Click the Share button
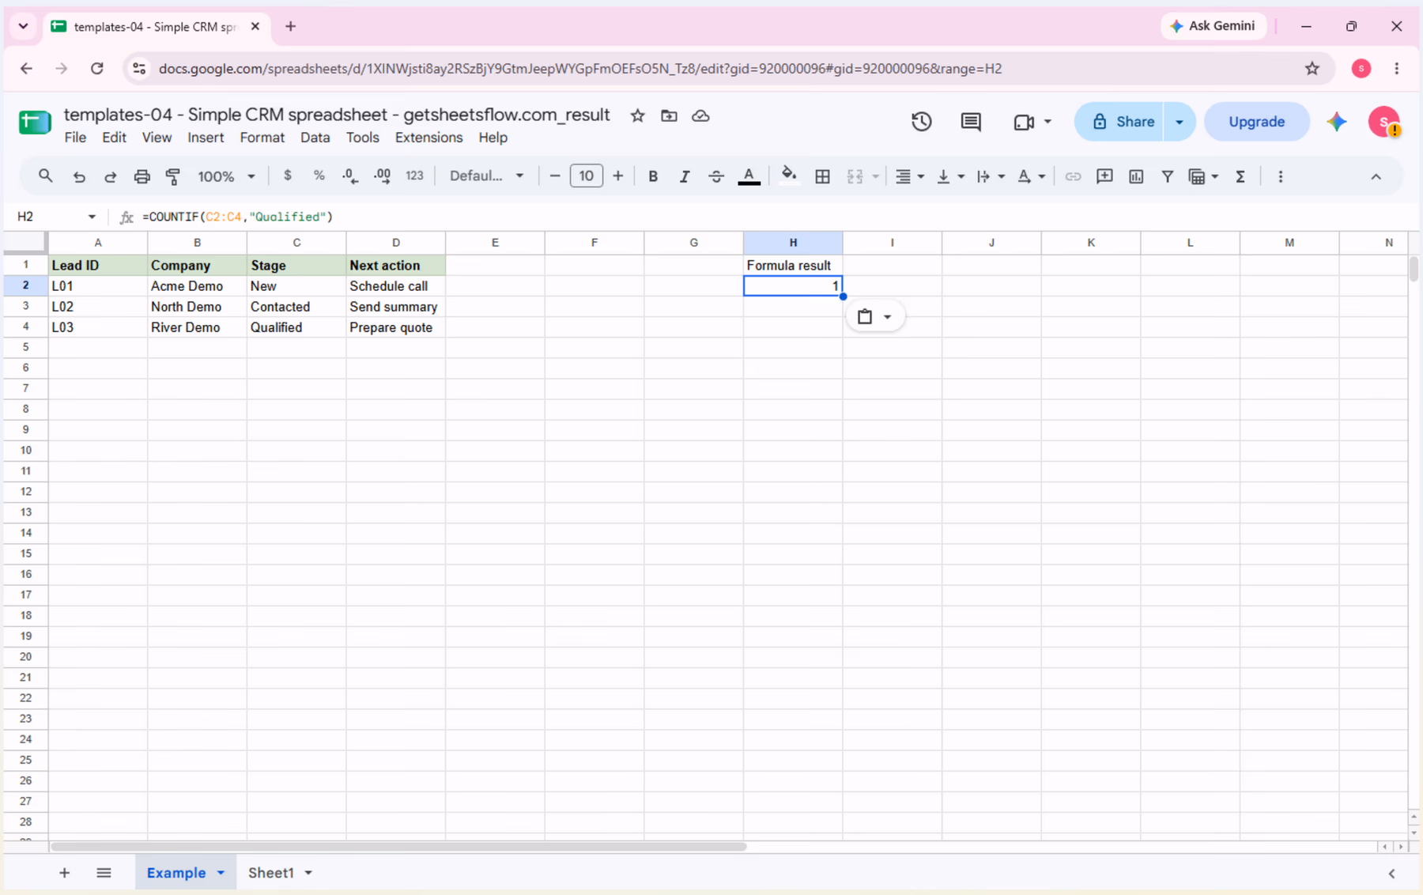1423x895 pixels. [1123, 122]
